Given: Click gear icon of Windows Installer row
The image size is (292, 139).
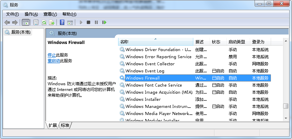Looking at the screenshot, I should (x=122, y=99).
